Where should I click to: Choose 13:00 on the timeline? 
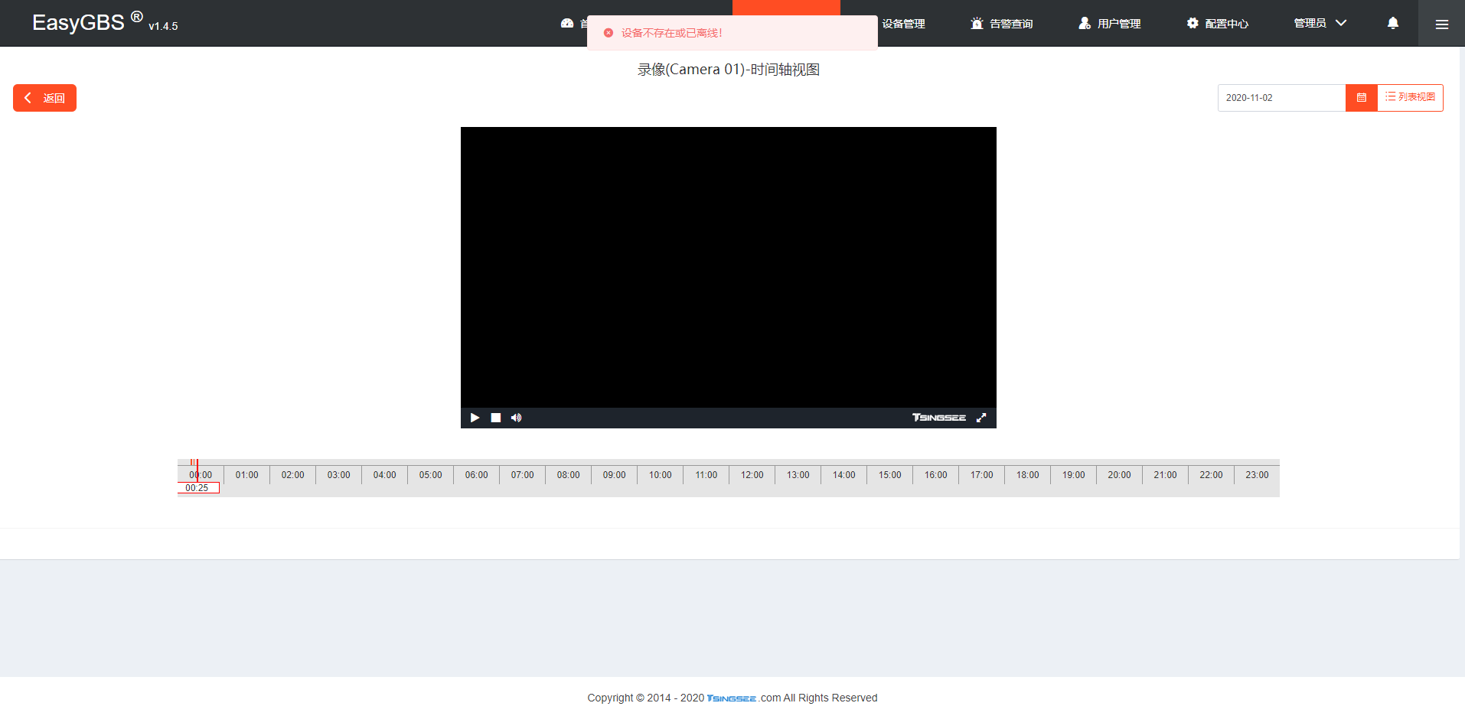pos(798,475)
